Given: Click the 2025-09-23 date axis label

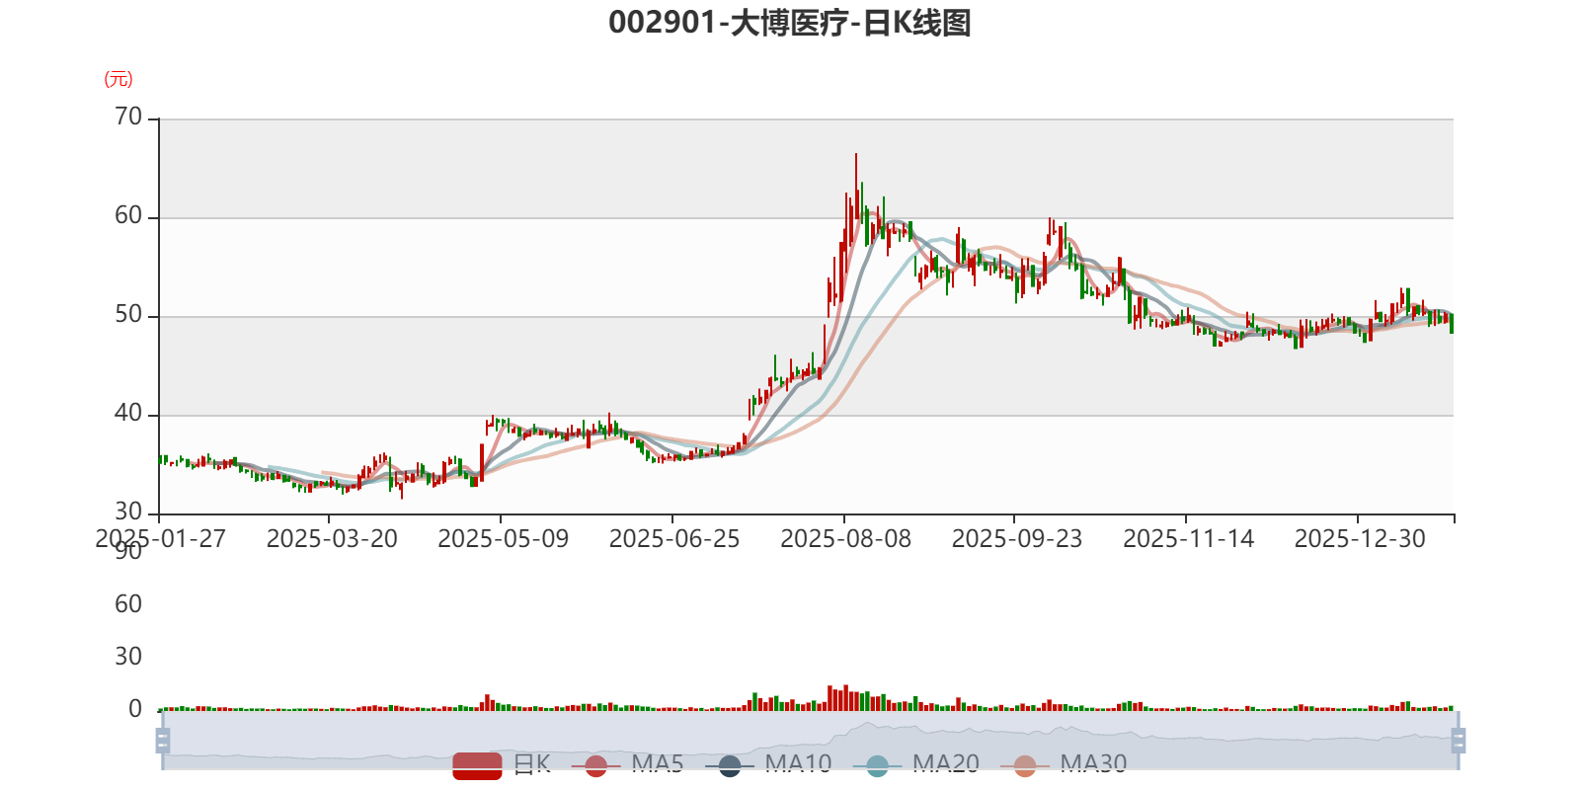Looking at the screenshot, I should click(x=1017, y=539).
